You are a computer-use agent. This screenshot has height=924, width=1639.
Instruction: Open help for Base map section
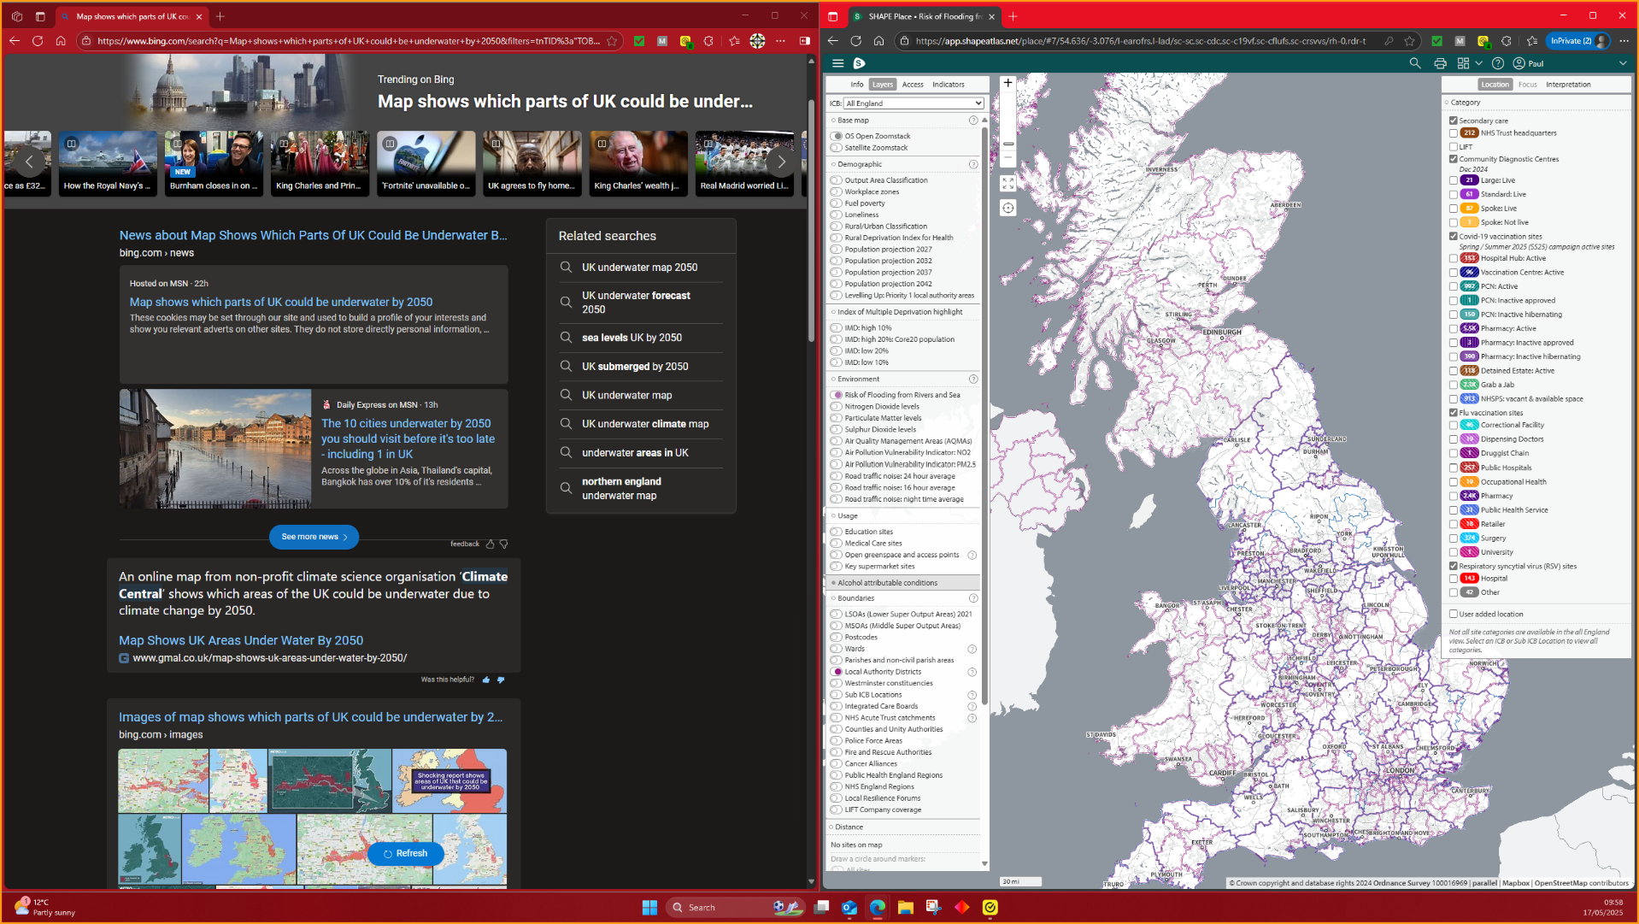coord(972,121)
